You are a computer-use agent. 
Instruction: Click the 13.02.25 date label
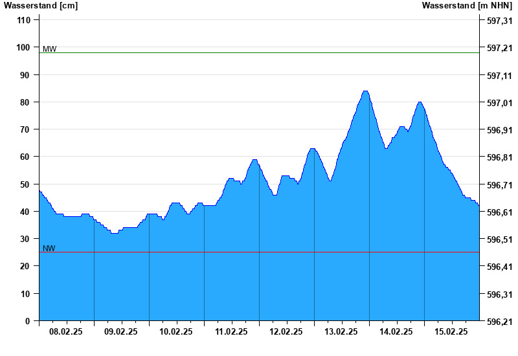(341, 331)
